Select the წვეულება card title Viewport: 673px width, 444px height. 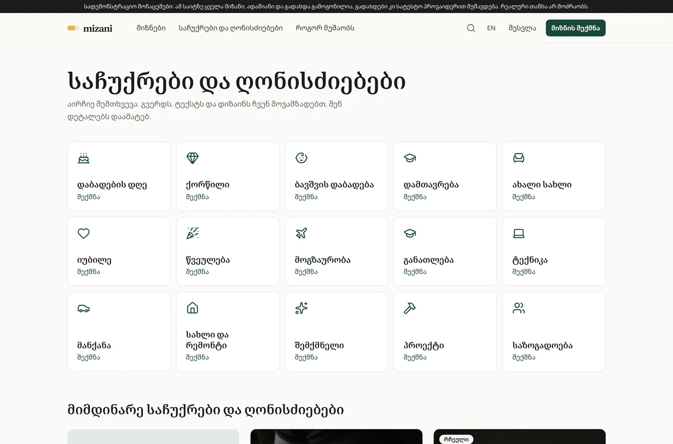tap(208, 260)
